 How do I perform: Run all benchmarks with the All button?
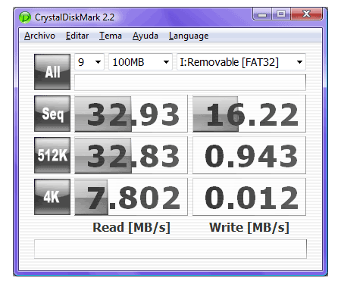pos(52,72)
